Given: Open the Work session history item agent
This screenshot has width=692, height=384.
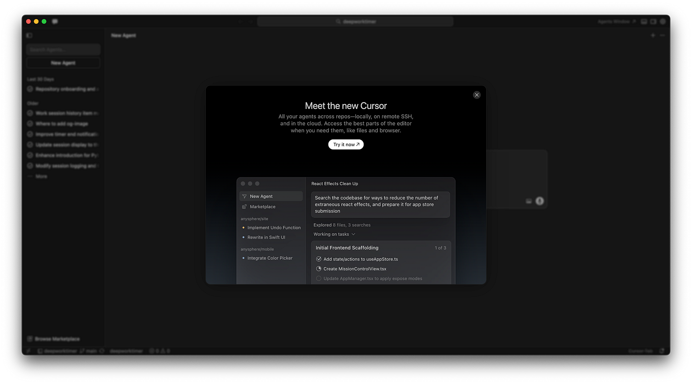Looking at the screenshot, I should point(63,113).
